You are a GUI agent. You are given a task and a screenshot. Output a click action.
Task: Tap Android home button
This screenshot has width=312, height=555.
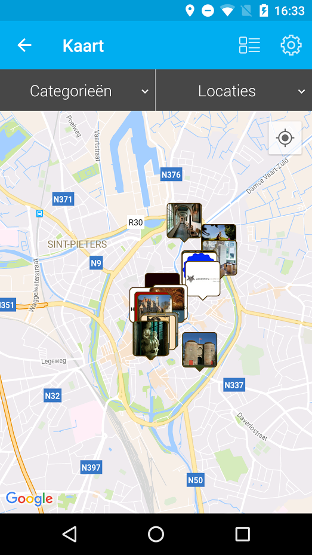(x=156, y=534)
